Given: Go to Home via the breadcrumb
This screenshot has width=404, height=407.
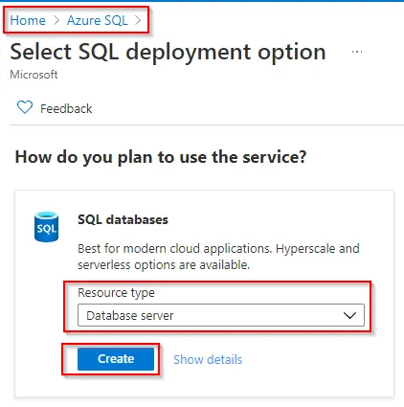Looking at the screenshot, I should coord(28,20).
